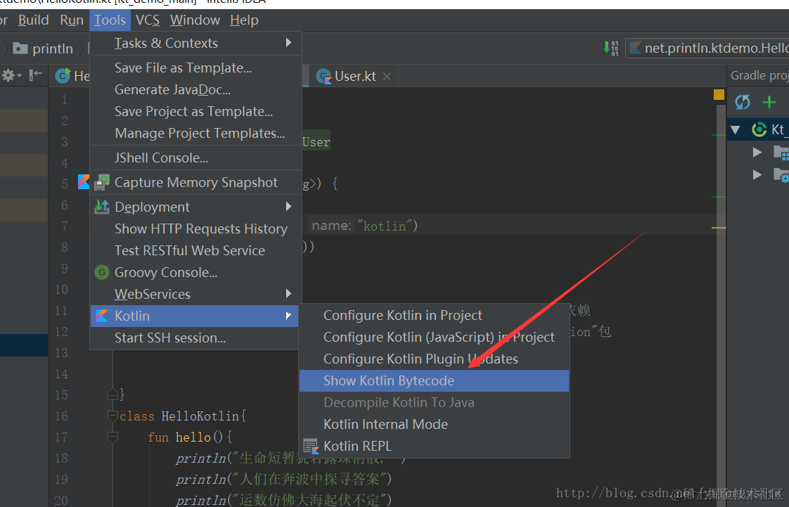789x507 pixels.
Task: Click the User.kt file icon
Action: click(323, 77)
